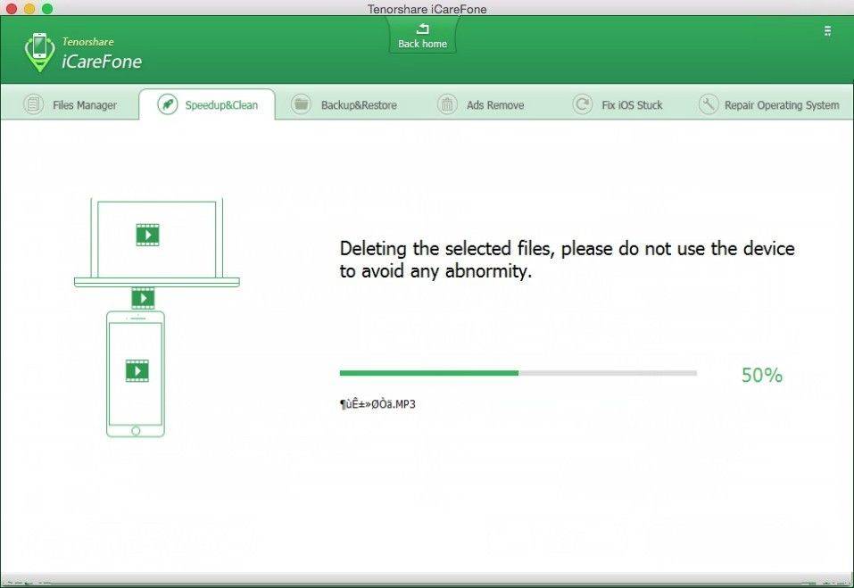This screenshot has height=588, width=854.
Task: Click the video icon on phone illustration
Action: (137, 371)
